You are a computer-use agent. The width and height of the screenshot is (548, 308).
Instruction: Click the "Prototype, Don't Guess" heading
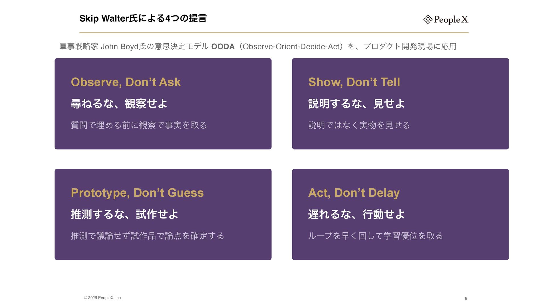[137, 193]
